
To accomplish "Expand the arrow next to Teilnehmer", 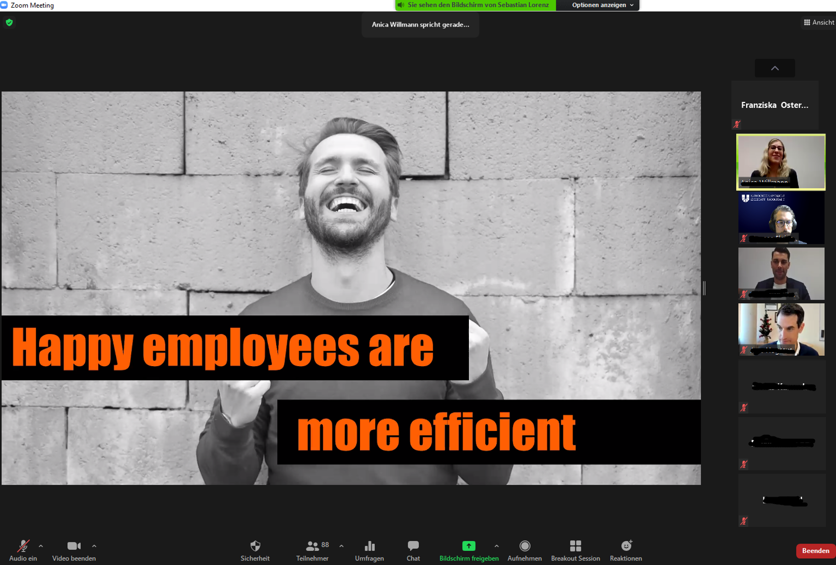I will [x=341, y=546].
